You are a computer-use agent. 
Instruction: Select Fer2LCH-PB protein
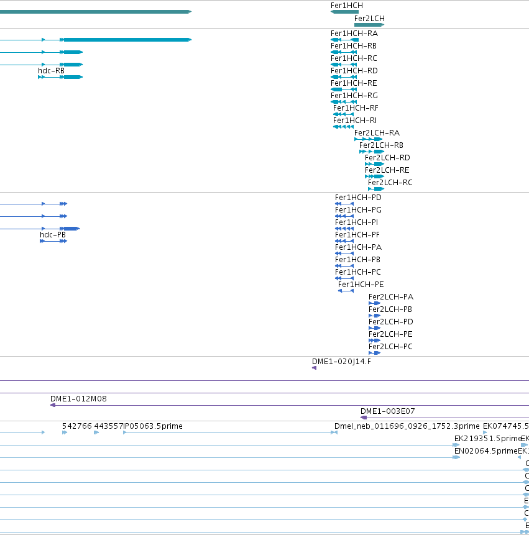click(x=374, y=316)
